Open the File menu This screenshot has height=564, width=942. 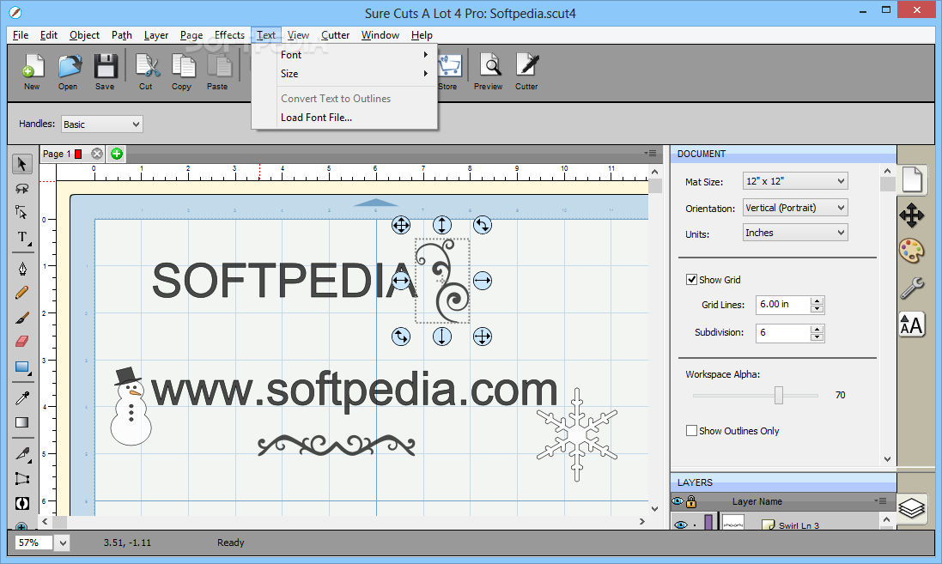point(21,35)
